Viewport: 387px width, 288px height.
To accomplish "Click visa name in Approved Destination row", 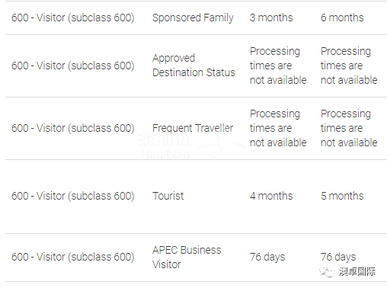I will (73, 66).
